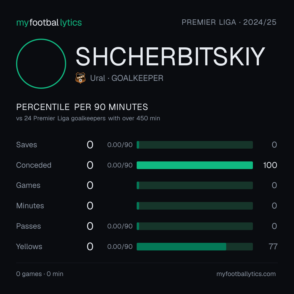The width and height of the screenshot is (294, 294).
Task: Select the SHCHERBITSKIY player name heading
Action: point(170,56)
